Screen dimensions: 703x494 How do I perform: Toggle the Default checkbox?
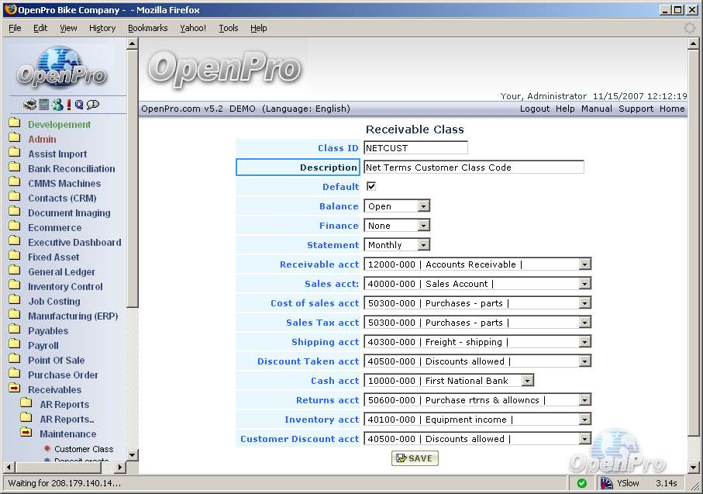pos(370,186)
